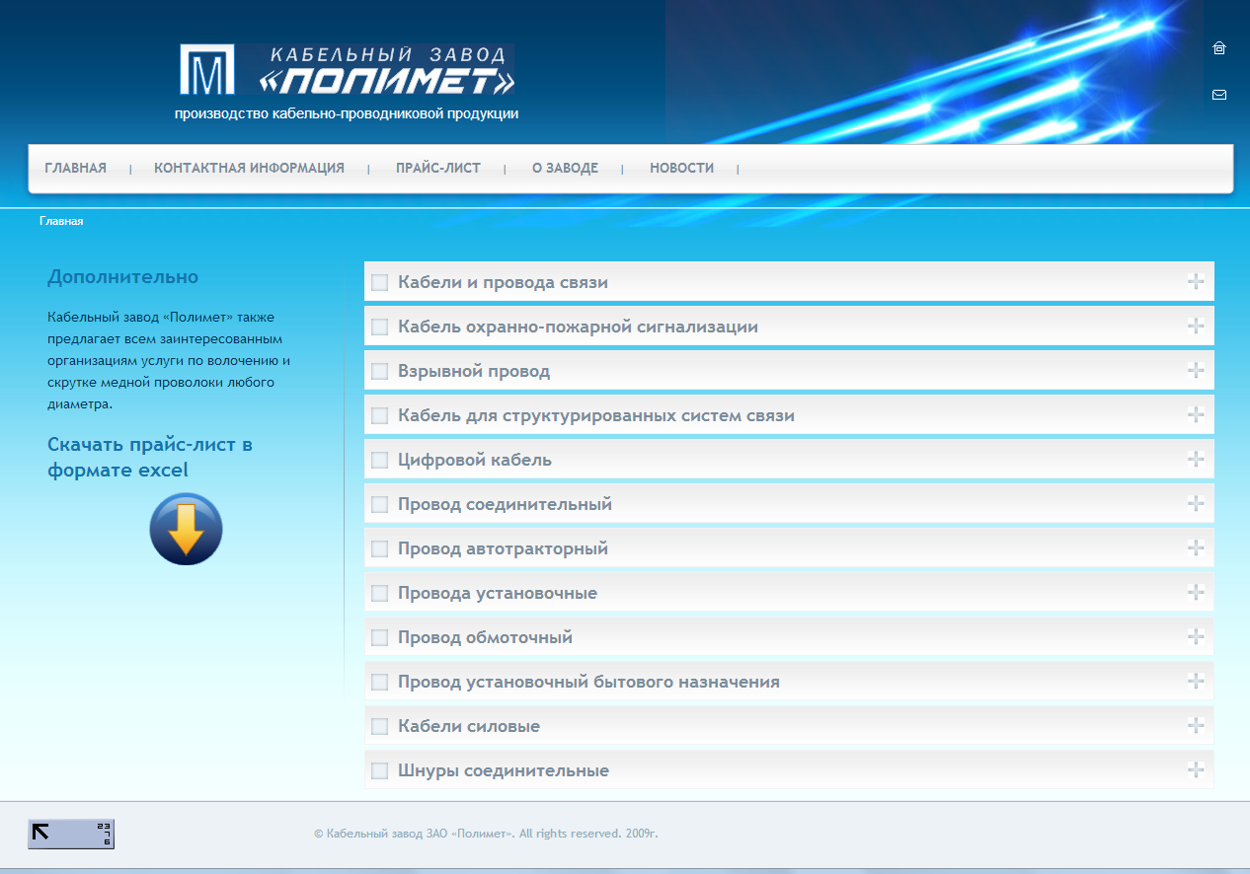Click Скачать прайс-лист в формате excel link
This screenshot has height=874, width=1250.
[149, 458]
